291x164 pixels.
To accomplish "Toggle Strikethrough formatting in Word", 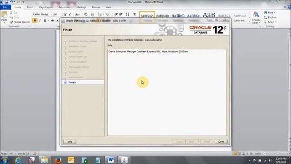I will (53, 20).
